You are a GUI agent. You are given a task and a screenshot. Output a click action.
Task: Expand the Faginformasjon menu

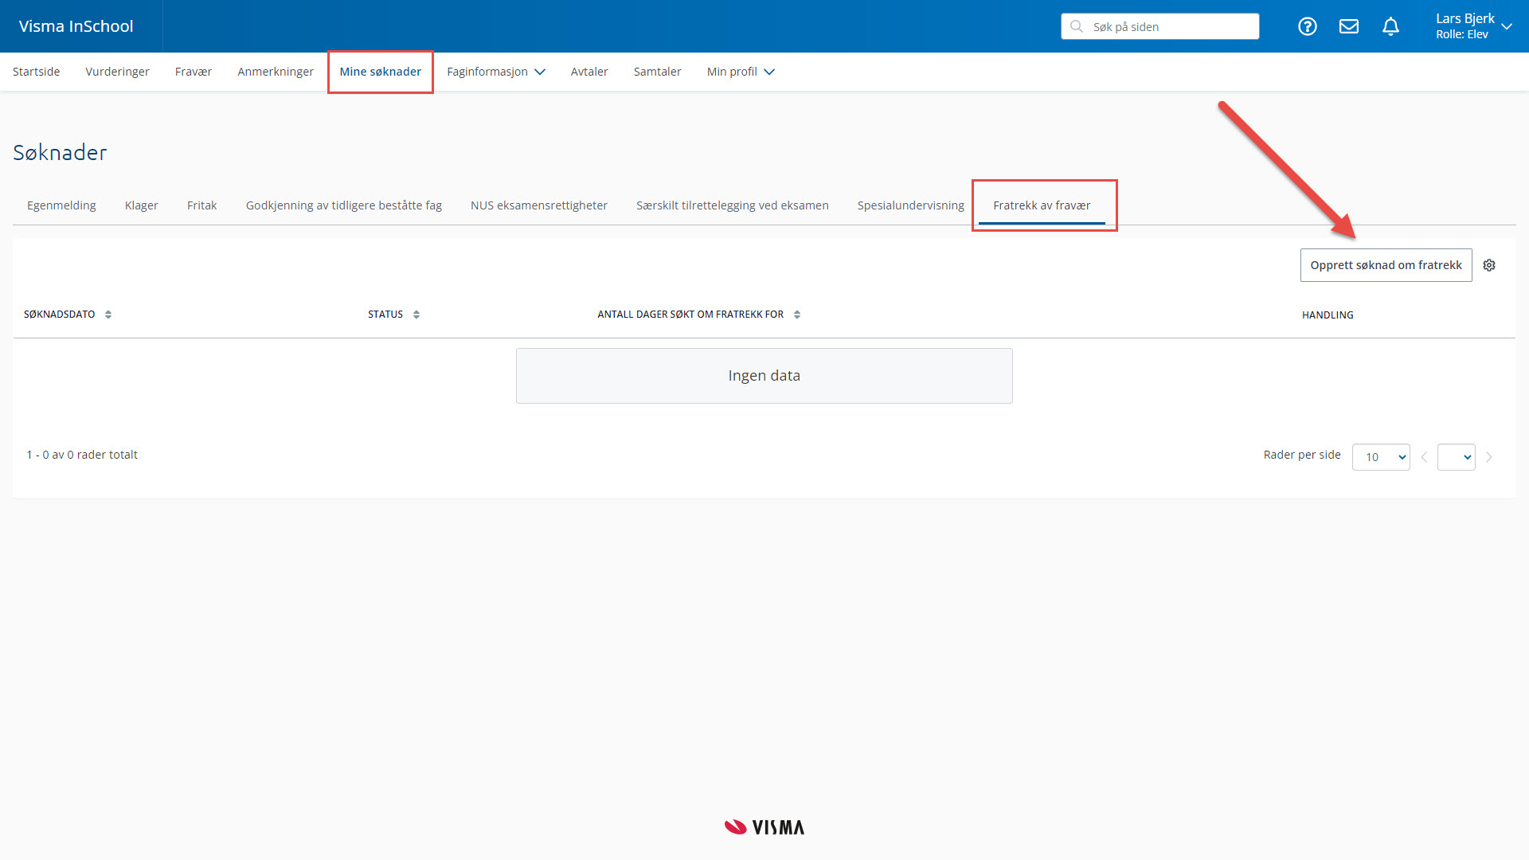[495, 72]
